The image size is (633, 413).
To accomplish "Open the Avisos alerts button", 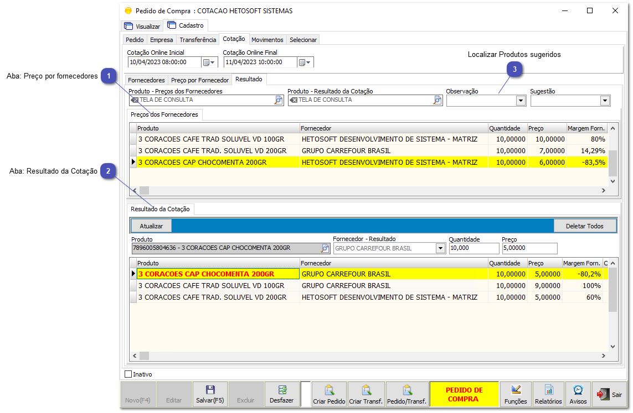I will pos(578,394).
